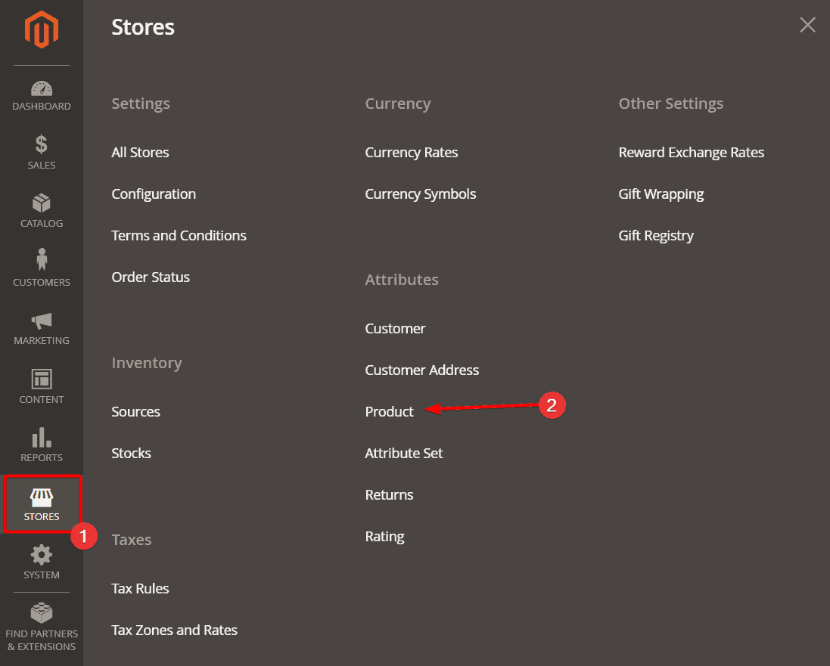The width and height of the screenshot is (830, 666).
Task: Open Attribute Set page
Action: tap(403, 454)
